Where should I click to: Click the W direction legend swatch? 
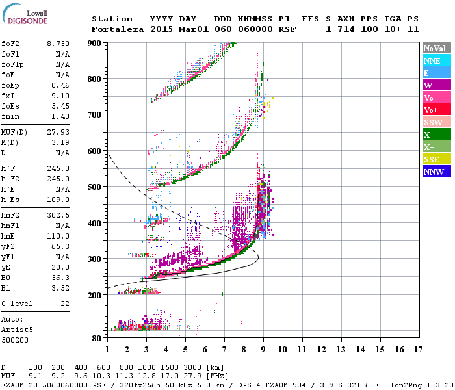[437, 85]
